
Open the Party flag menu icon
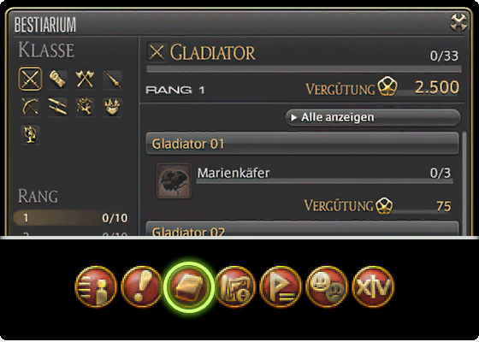tap(281, 286)
